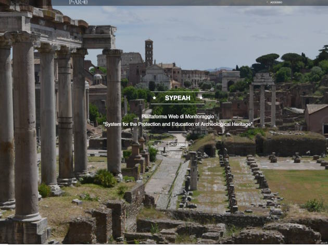Click the small icon beside header ACCESSO
The width and height of the screenshot is (328, 246).
tap(267, 2)
